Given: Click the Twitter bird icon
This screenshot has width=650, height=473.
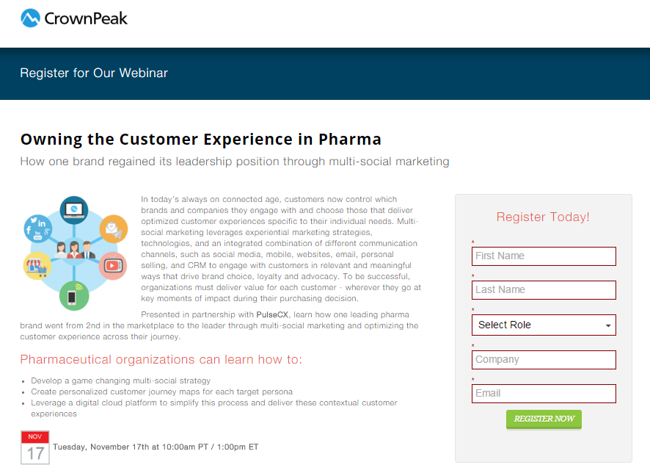Looking at the screenshot, I should pos(34,220).
